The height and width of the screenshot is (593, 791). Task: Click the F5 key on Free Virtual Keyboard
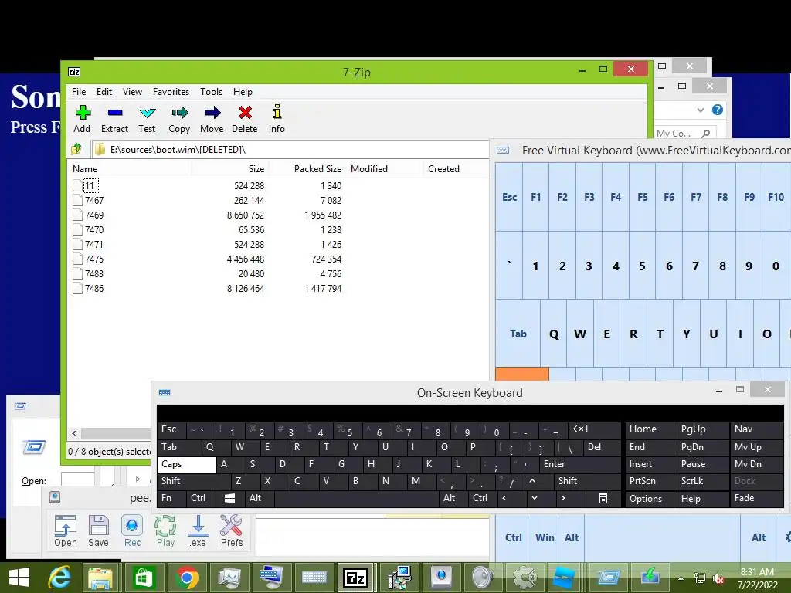(x=642, y=197)
